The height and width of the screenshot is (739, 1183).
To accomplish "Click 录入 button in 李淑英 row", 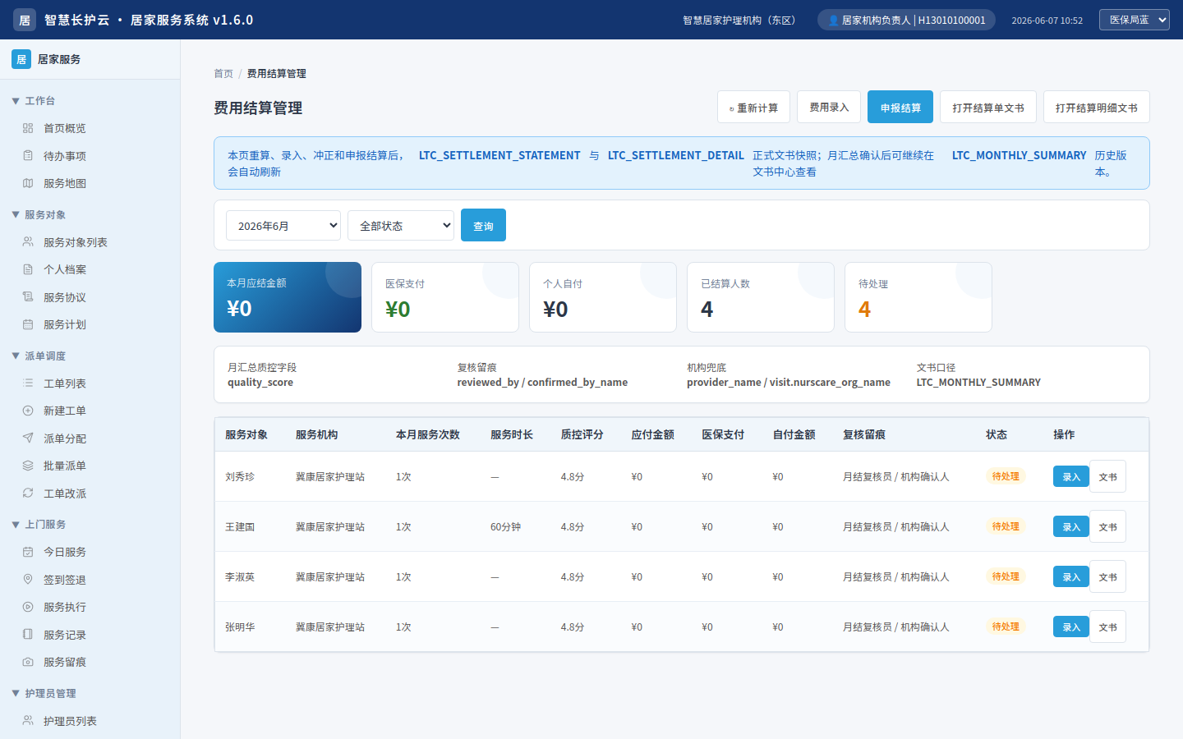I will point(1071,576).
